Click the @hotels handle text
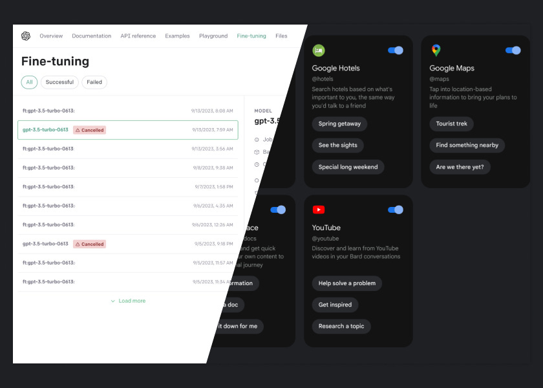 (323, 79)
